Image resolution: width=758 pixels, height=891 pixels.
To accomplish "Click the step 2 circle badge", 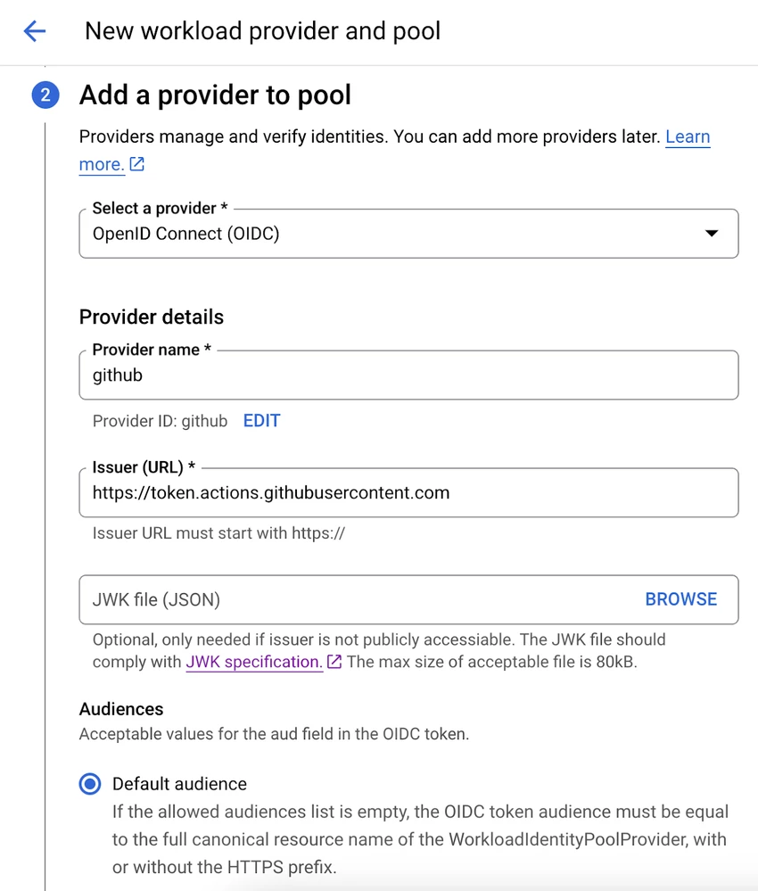I will pos(45,95).
